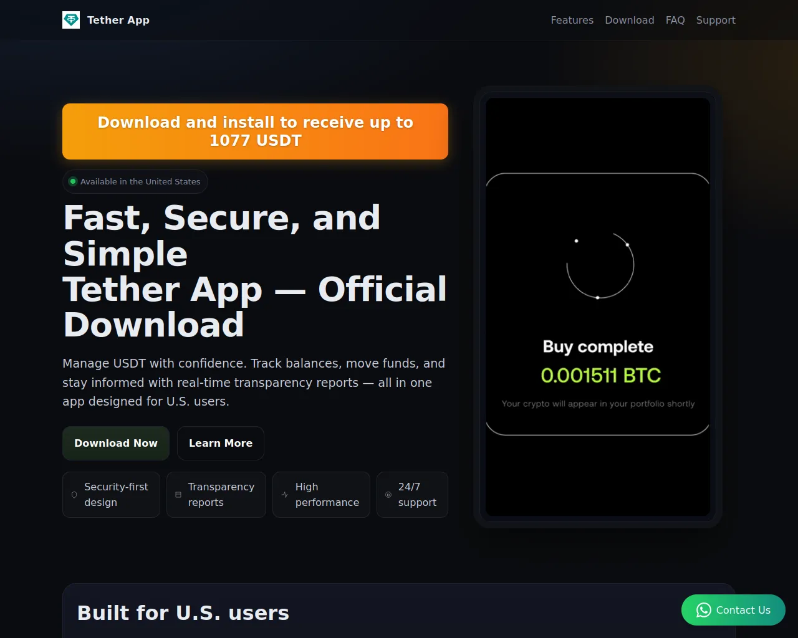This screenshot has height=638, width=798.
Task: Click the Learn More button
Action: pos(221,443)
